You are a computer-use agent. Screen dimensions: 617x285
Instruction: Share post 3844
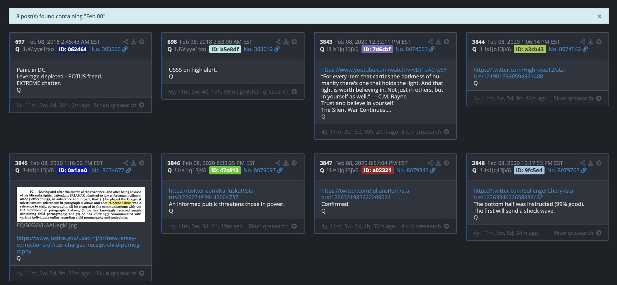583,42
